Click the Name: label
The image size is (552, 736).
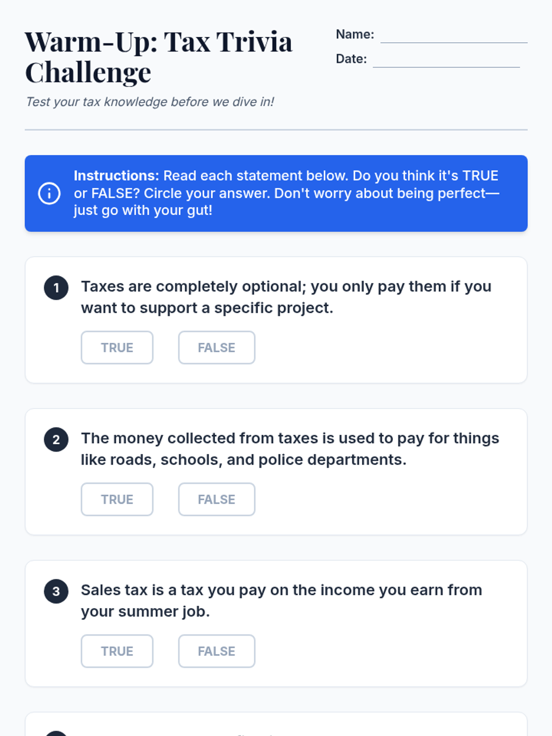click(x=355, y=34)
